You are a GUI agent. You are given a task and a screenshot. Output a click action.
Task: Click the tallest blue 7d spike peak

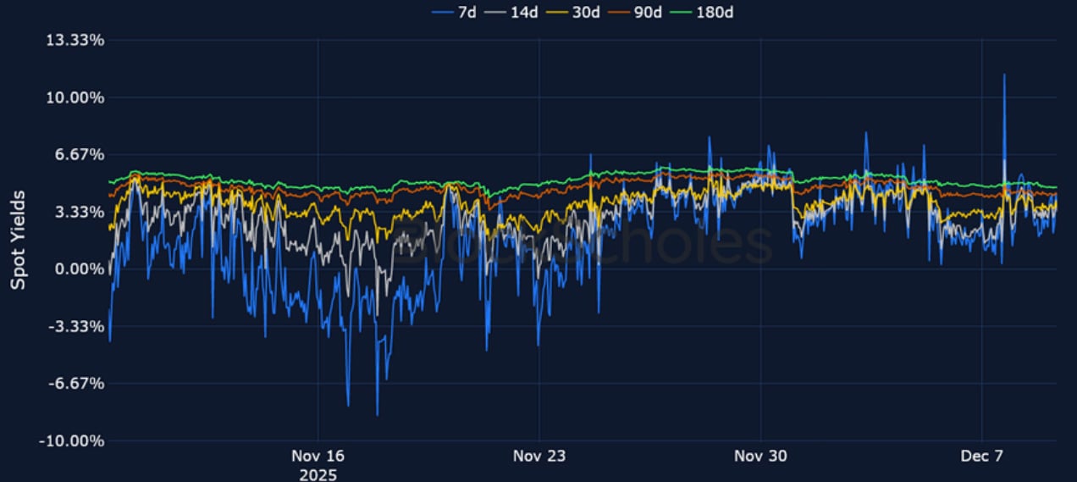[1004, 75]
